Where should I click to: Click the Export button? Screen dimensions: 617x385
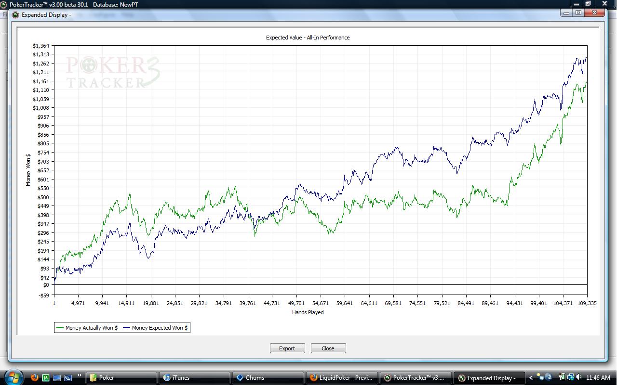[287, 348]
